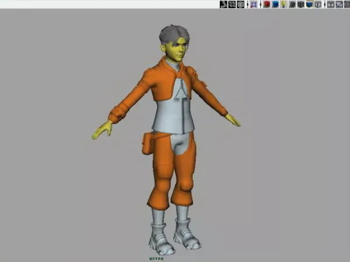Click the purple framed rectangle icon

coord(254,4)
